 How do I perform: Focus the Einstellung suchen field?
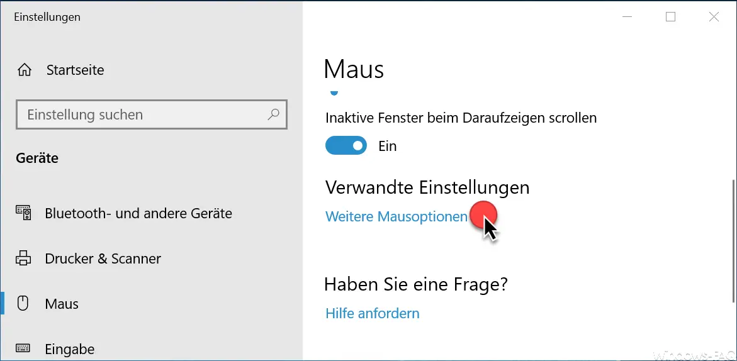[x=151, y=114]
